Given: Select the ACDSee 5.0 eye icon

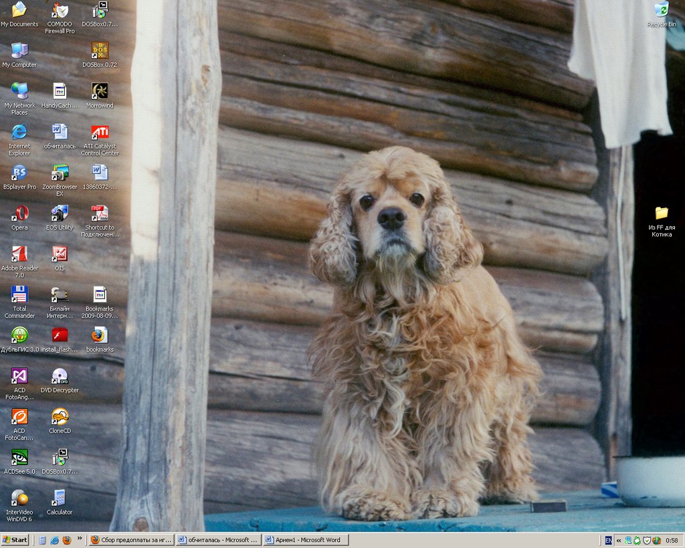Looking at the screenshot, I should (19, 462).
